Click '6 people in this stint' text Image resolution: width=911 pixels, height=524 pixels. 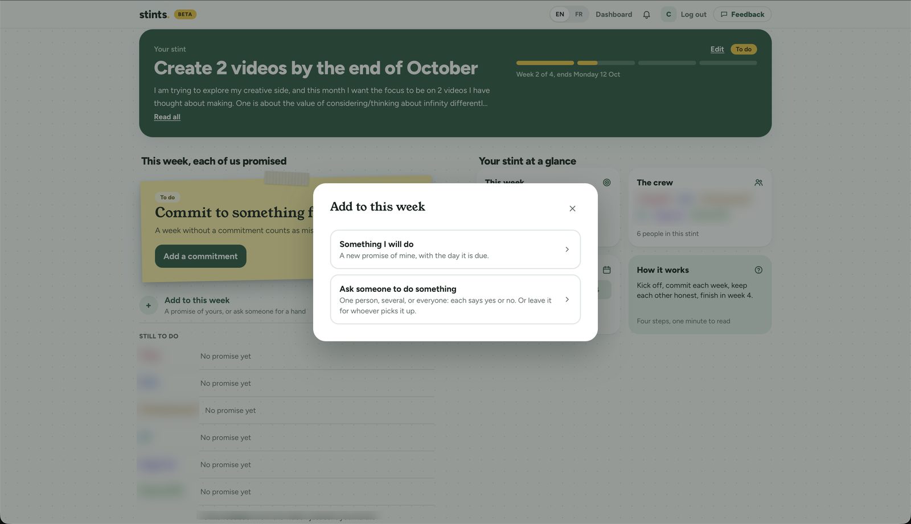coord(668,234)
